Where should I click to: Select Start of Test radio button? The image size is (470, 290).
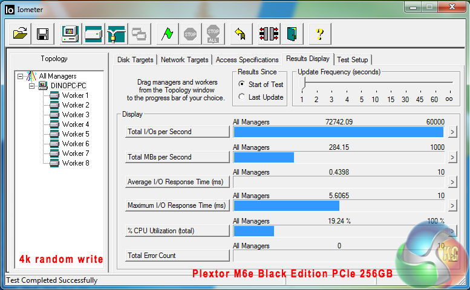point(241,84)
